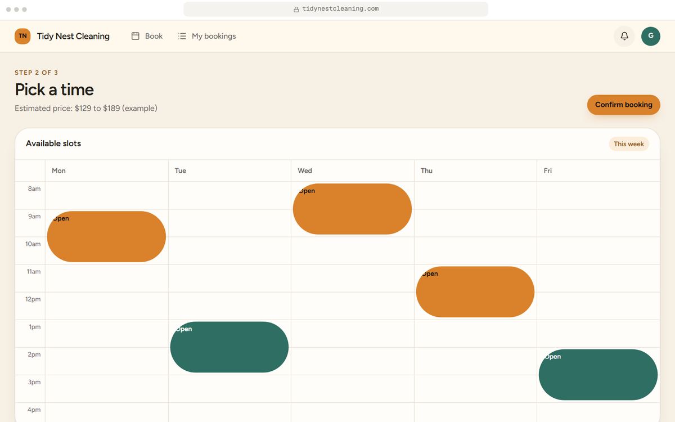Image resolution: width=675 pixels, height=422 pixels.
Task: Click the lock icon in address bar
Action: click(x=296, y=9)
